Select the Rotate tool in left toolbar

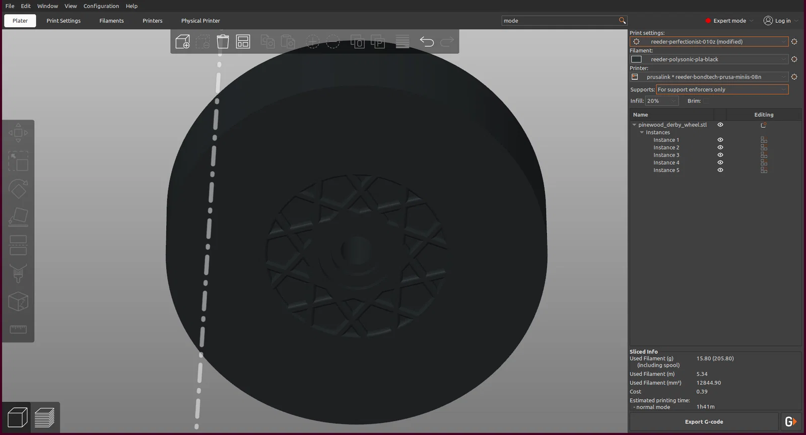[18, 189]
